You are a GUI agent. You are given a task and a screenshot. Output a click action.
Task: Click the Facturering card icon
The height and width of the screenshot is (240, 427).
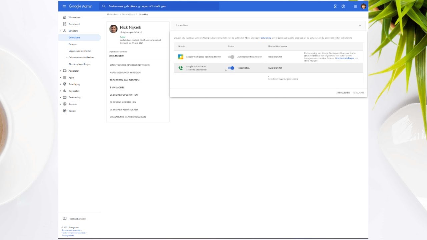[65, 97]
